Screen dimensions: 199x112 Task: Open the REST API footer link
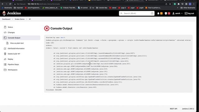coord(174,109)
